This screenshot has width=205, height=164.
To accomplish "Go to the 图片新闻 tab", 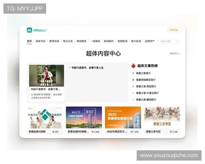I will pyautogui.click(x=136, y=41).
